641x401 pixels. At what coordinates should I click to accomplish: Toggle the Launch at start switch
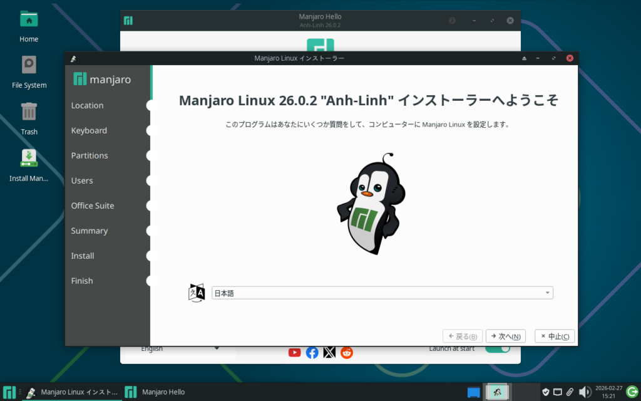498,349
